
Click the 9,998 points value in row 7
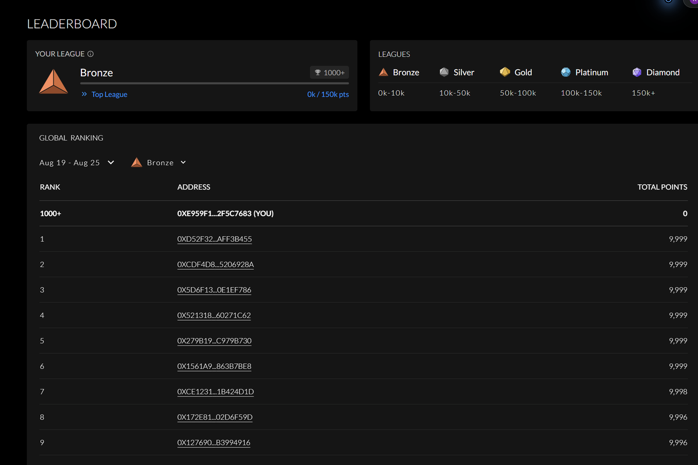click(678, 392)
